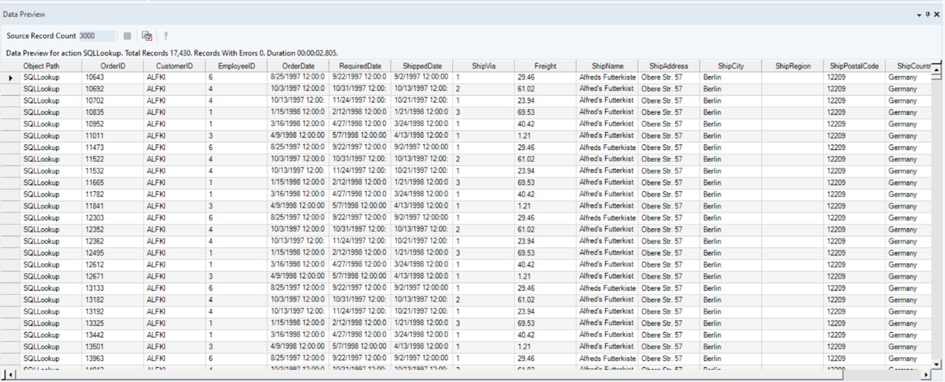Click the Source Record Count field

point(96,36)
